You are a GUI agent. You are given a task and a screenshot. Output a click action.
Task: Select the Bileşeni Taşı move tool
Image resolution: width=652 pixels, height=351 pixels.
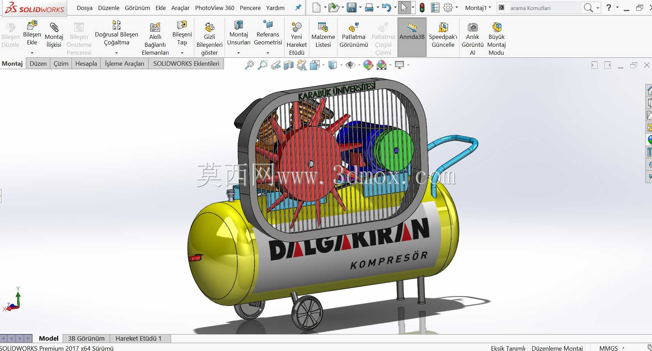(182, 33)
